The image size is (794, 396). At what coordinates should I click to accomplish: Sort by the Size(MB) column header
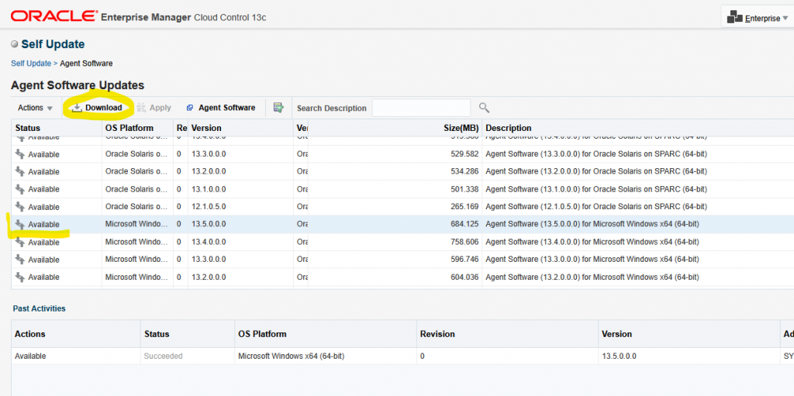coord(461,128)
